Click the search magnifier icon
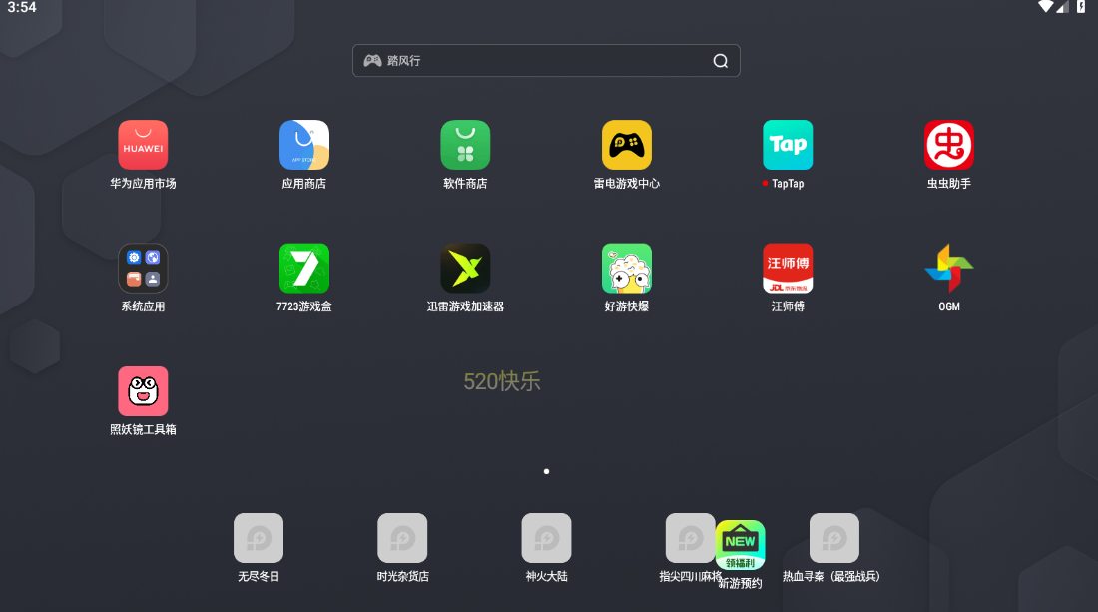Viewport: 1098px width, 612px height. (x=720, y=60)
